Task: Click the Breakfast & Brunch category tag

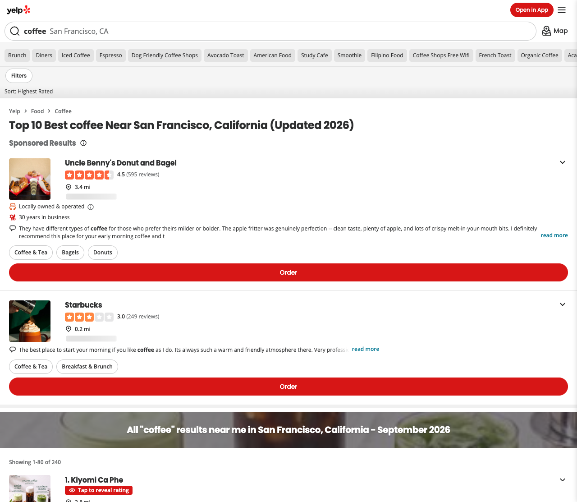Action: coord(87,367)
